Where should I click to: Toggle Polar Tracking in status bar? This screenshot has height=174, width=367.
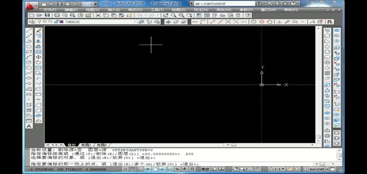pos(148,169)
